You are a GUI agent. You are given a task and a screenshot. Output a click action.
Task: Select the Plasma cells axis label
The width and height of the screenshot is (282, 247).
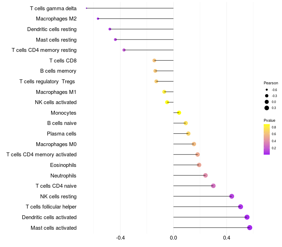[61, 134]
